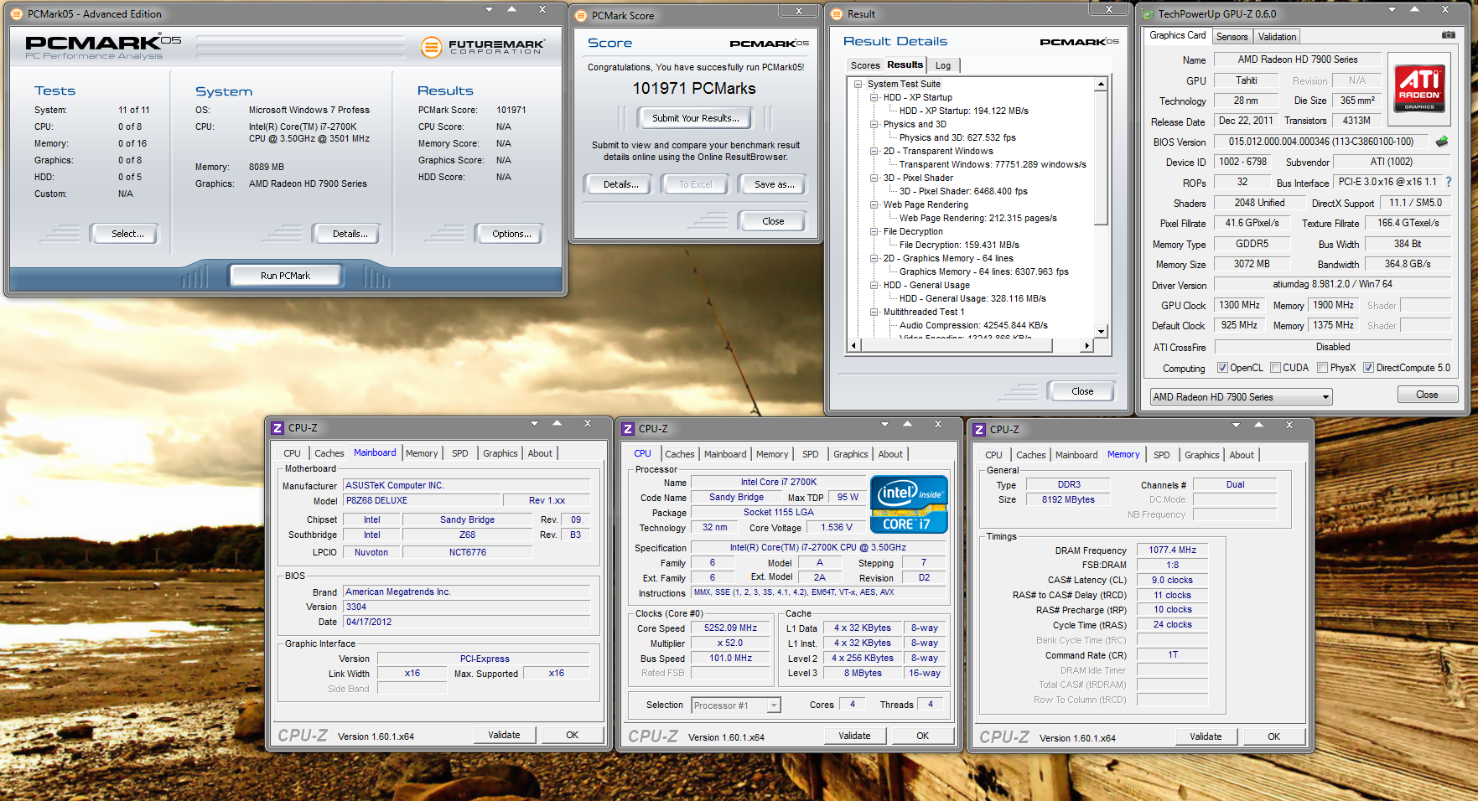Click the Close button in GPU-Z
Viewport: 1478px width, 801px height.
click(x=1427, y=395)
